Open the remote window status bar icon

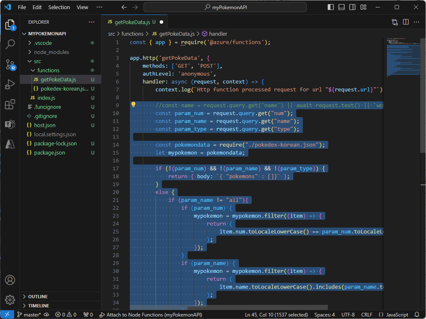coord(7,315)
